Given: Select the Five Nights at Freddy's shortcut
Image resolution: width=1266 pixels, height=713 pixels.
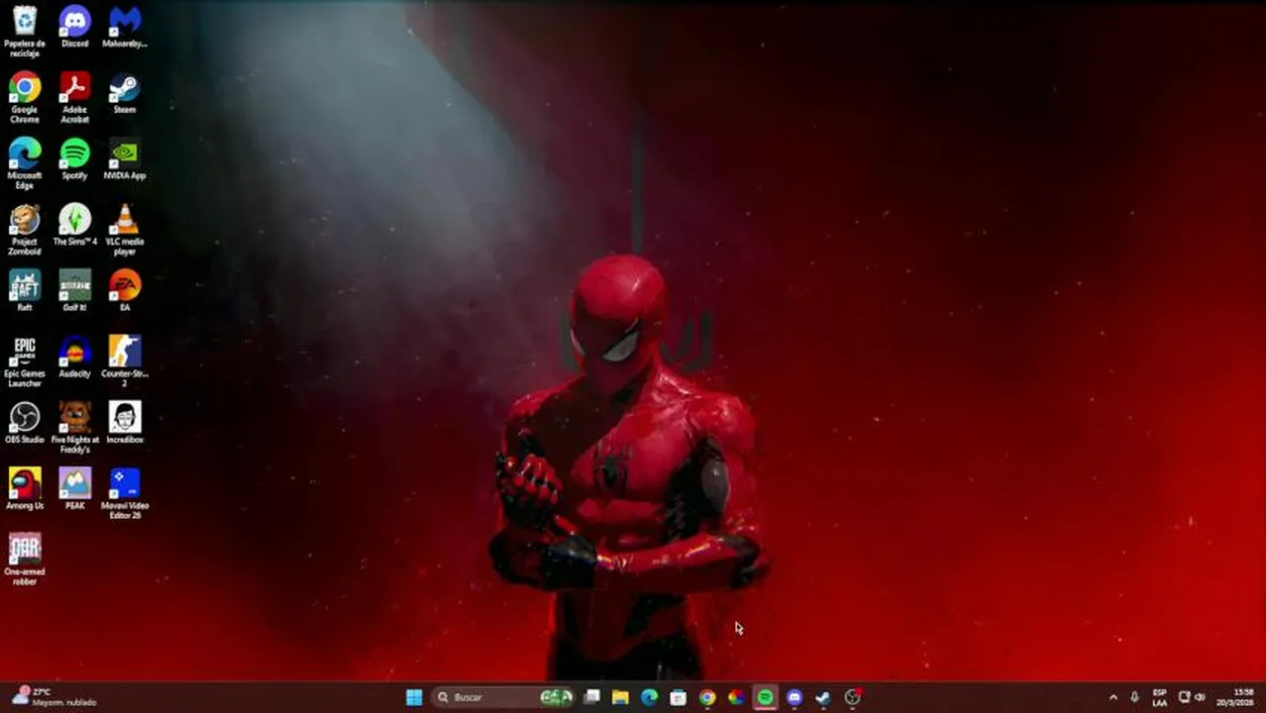Looking at the screenshot, I should [x=74, y=428].
